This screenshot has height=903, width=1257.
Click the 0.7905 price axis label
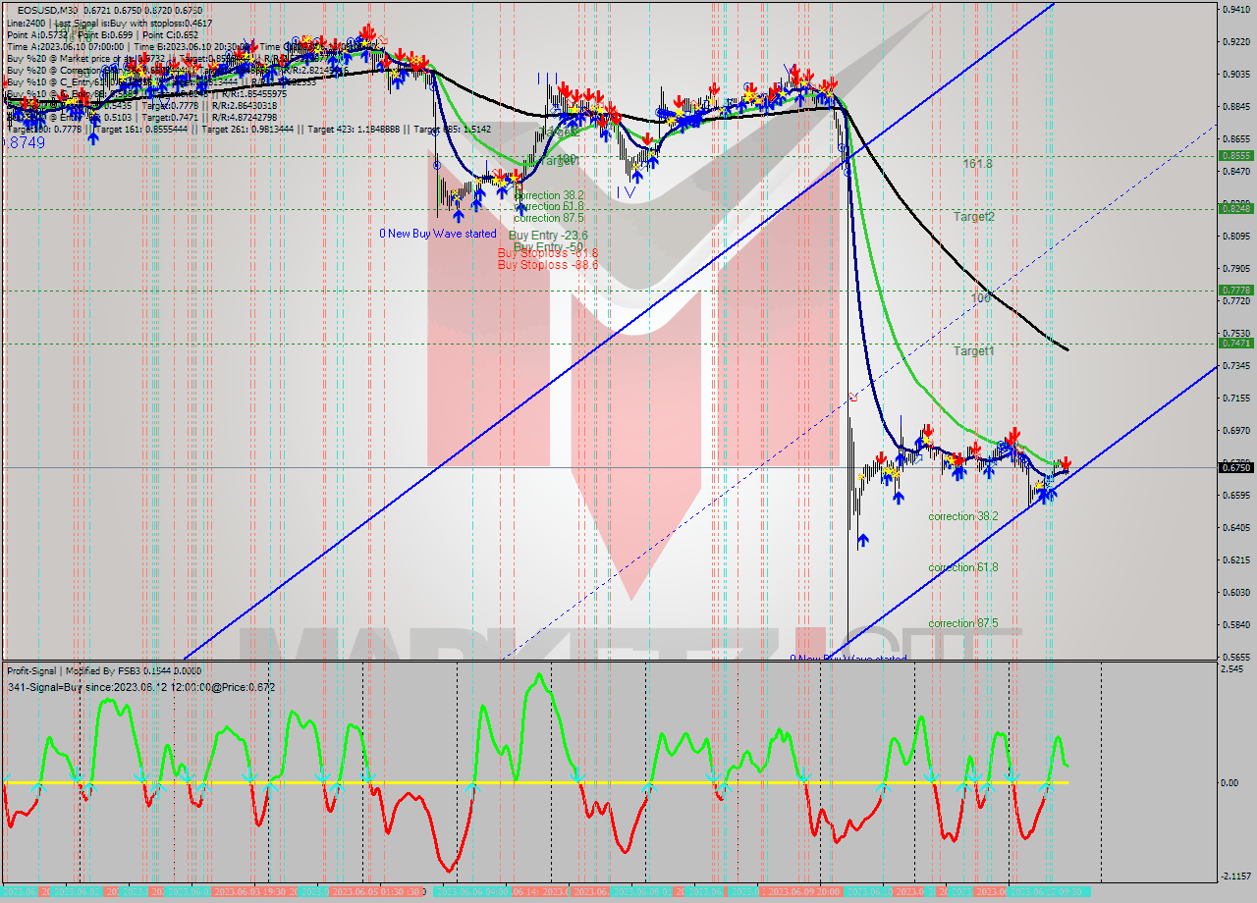1235,268
